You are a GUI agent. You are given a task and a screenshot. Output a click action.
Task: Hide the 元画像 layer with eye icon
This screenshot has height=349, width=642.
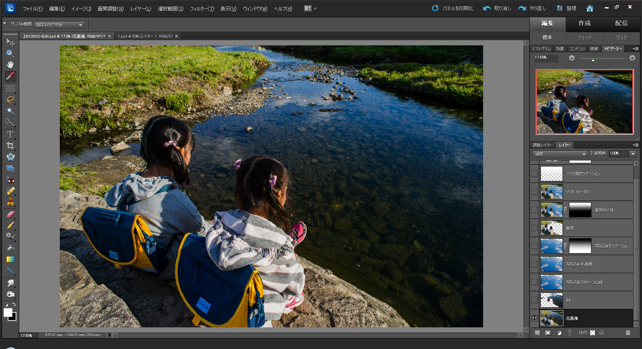click(534, 318)
